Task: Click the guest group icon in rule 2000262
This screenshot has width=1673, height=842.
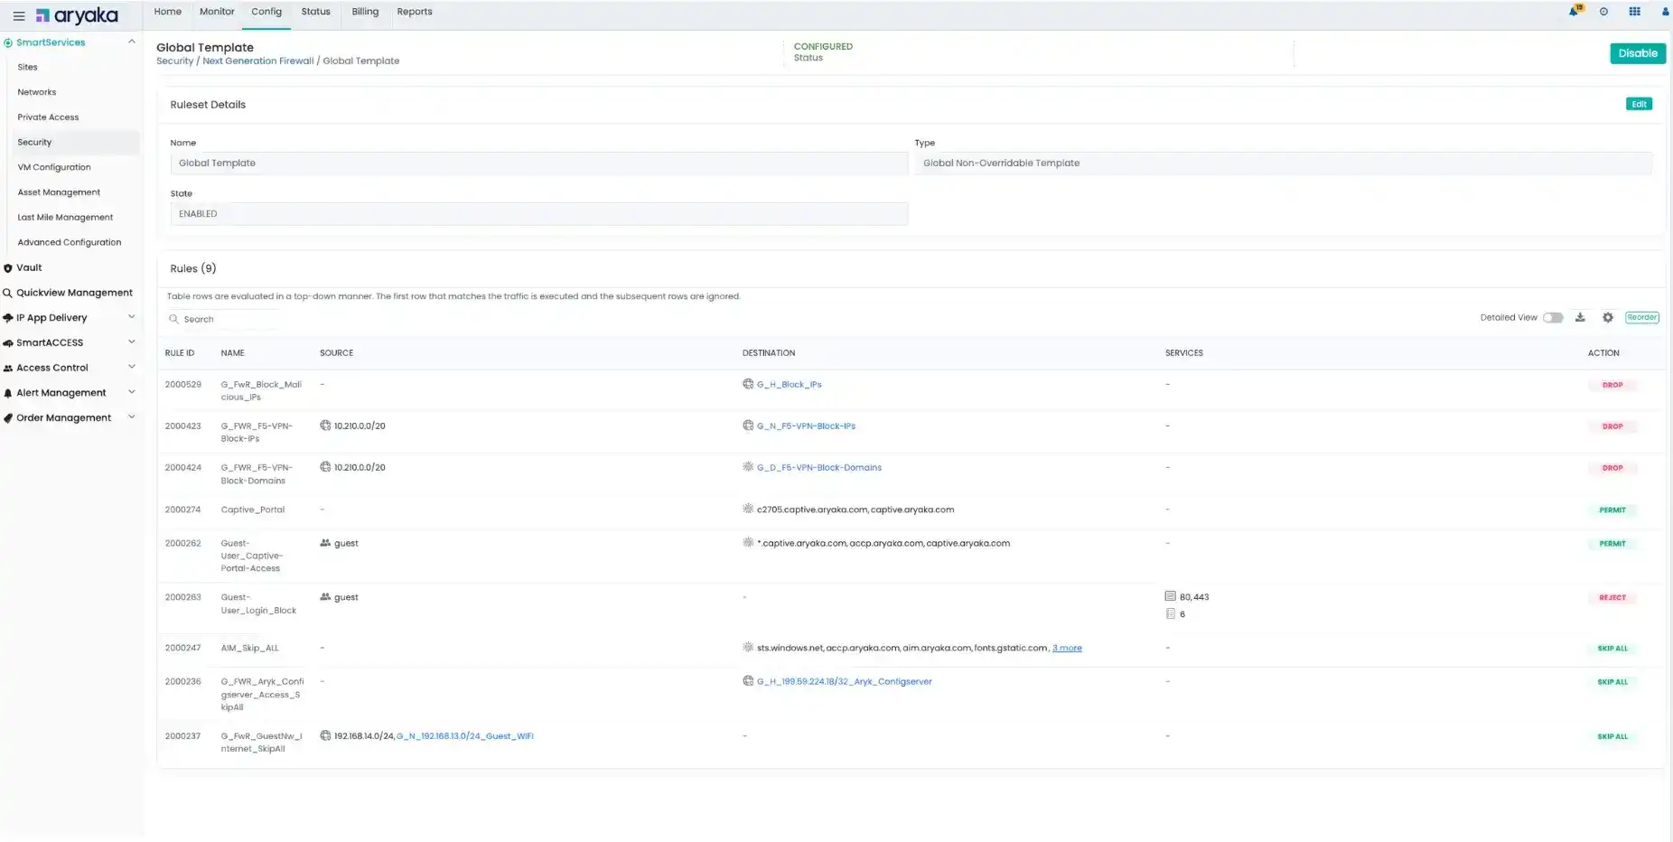Action: click(x=325, y=543)
